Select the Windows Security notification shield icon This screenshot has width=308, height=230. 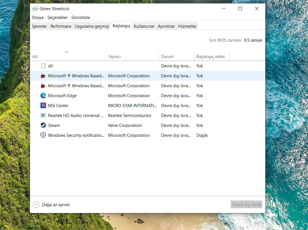[43, 135]
